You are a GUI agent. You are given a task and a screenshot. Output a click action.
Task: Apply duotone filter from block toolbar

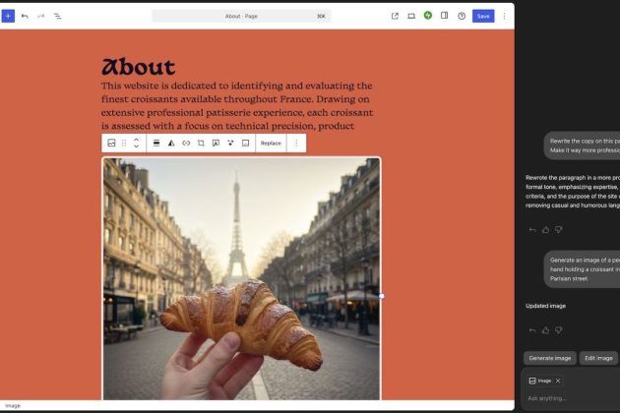point(171,143)
